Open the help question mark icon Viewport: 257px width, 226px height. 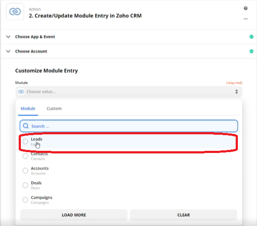click(x=246, y=8)
